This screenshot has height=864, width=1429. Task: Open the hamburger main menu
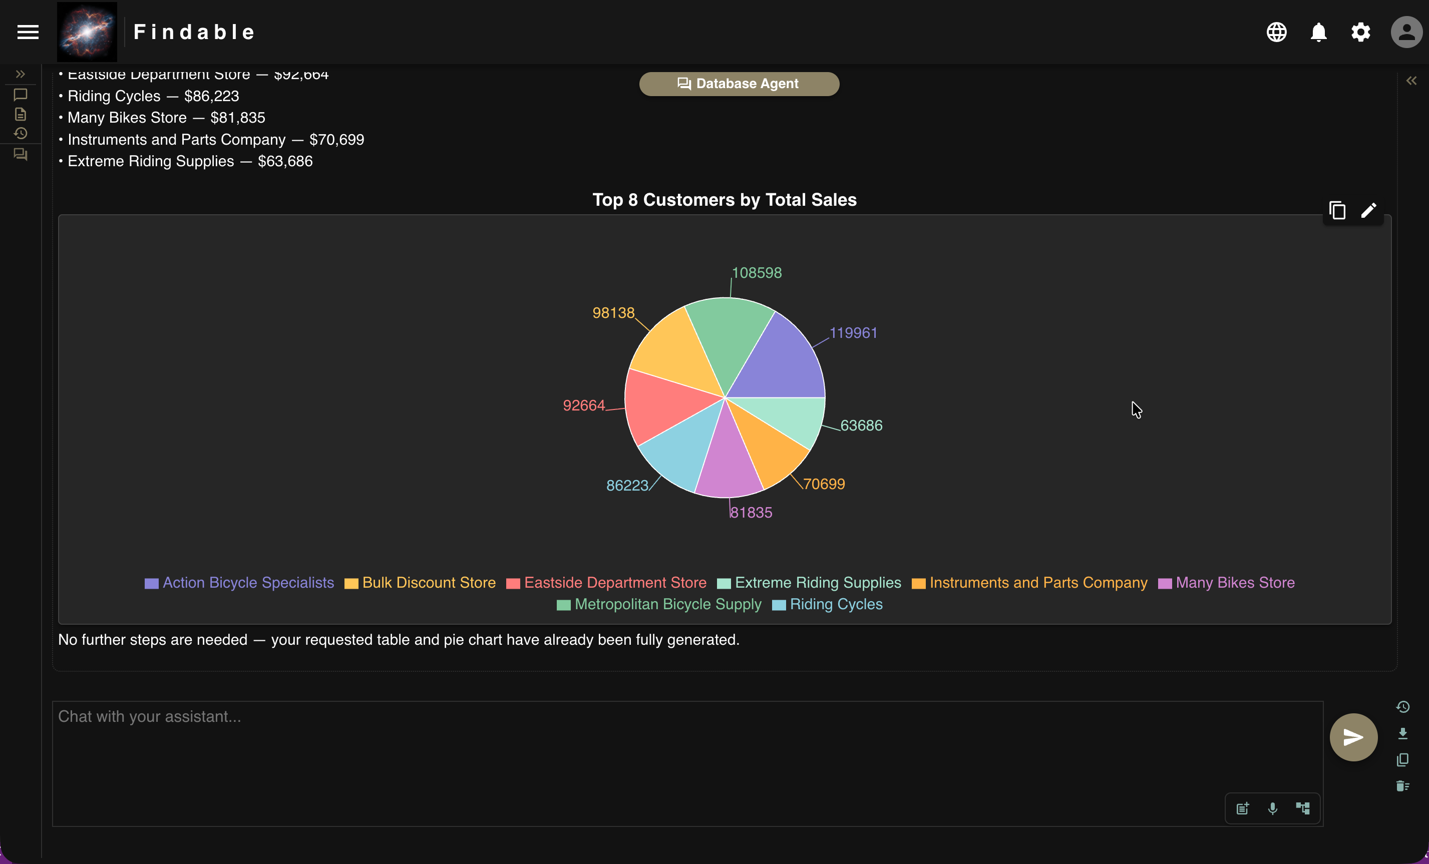tap(28, 33)
